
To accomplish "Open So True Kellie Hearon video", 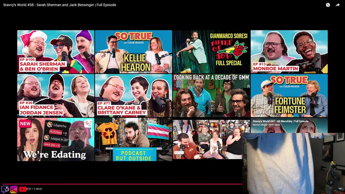I will coord(133,52).
